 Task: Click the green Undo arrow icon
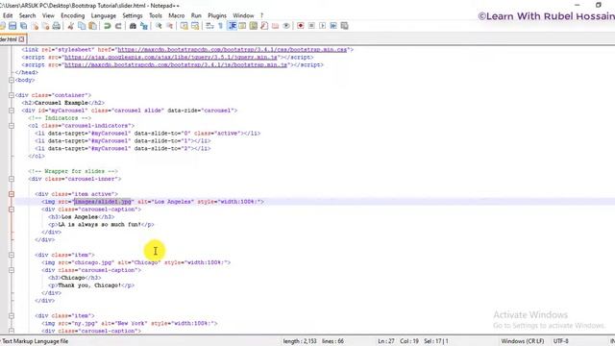(x=107, y=26)
